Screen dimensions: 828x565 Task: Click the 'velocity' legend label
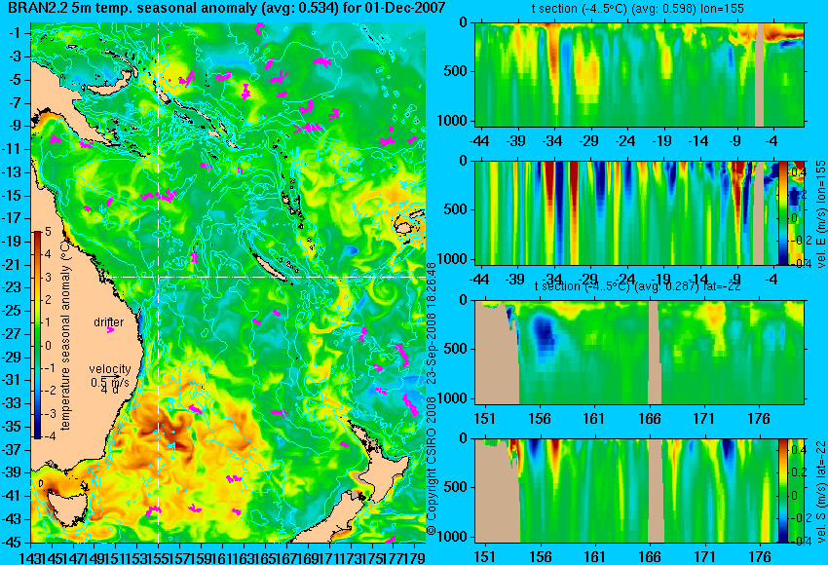(x=110, y=368)
